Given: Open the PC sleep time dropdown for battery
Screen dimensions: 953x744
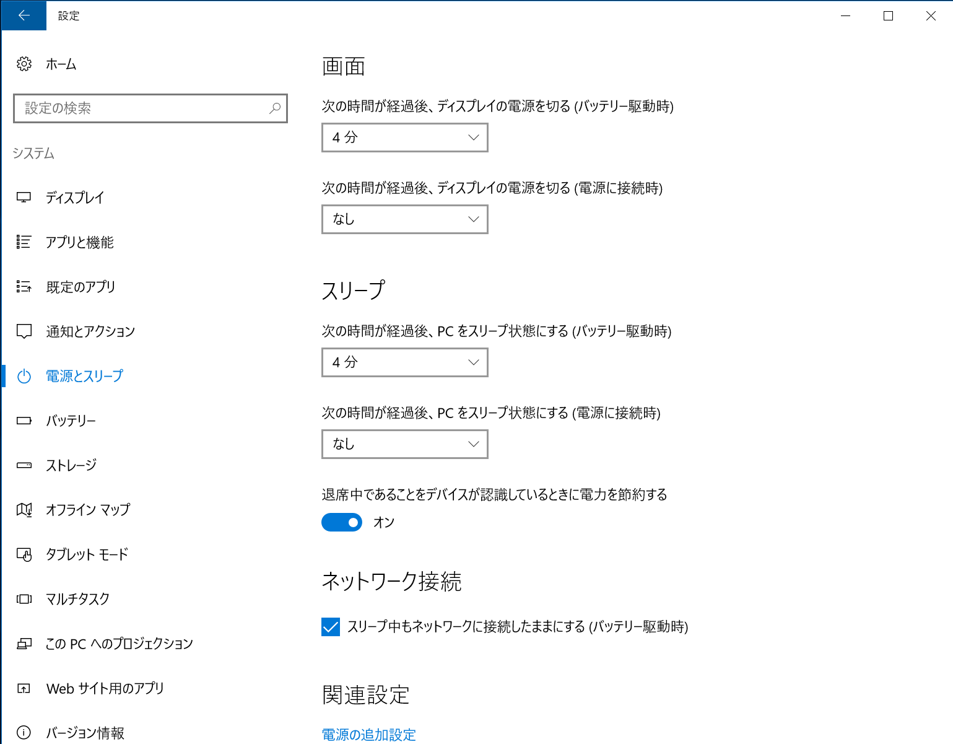Looking at the screenshot, I should tap(404, 362).
